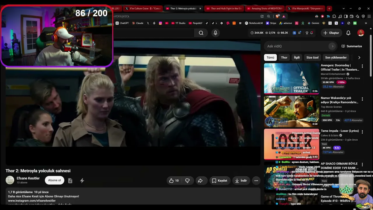This screenshot has height=210, width=373.
Task: Open the more actions three-dot menu
Action: point(256,181)
